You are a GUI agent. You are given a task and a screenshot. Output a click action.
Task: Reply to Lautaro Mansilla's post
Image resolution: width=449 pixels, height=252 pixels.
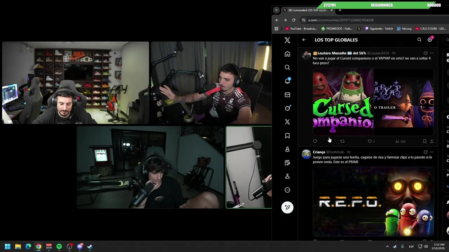[x=315, y=141]
